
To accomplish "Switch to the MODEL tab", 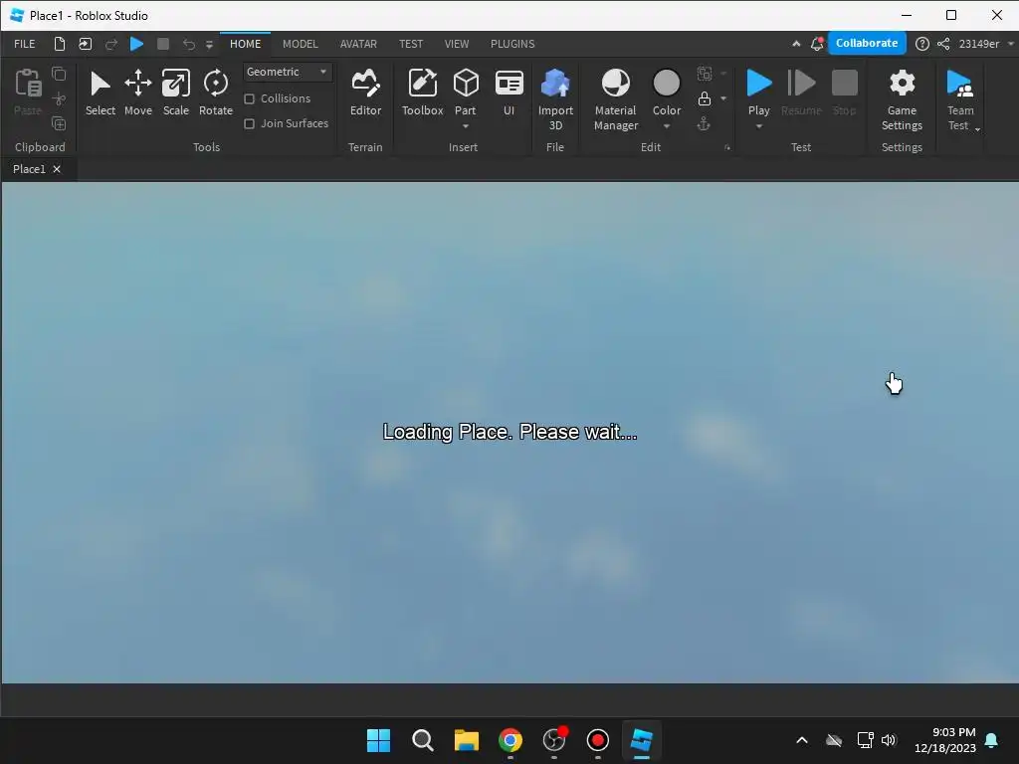I will point(300,44).
